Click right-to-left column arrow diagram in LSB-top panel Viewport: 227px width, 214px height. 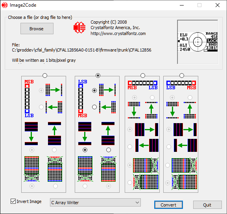click(107, 107)
